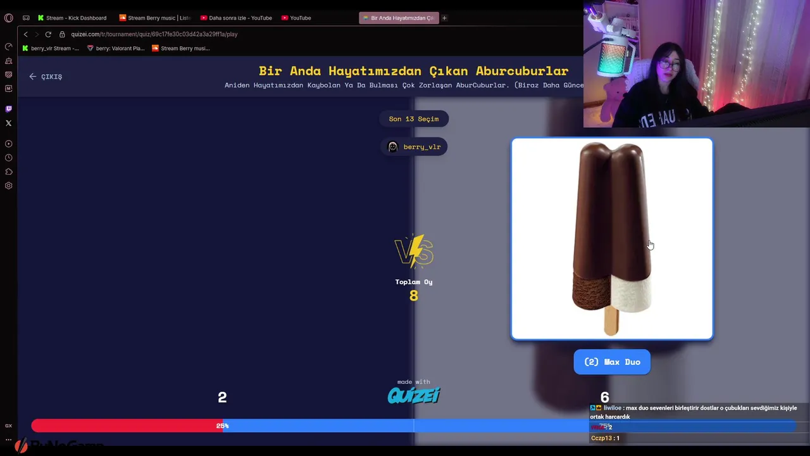810x456 pixels.
Task: Click the liwiloe chat message
Action: point(694,412)
